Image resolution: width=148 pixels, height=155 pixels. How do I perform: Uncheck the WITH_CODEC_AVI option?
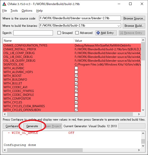[76, 87]
